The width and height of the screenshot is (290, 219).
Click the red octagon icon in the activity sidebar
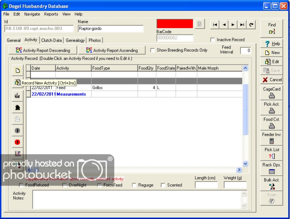click(x=17, y=142)
